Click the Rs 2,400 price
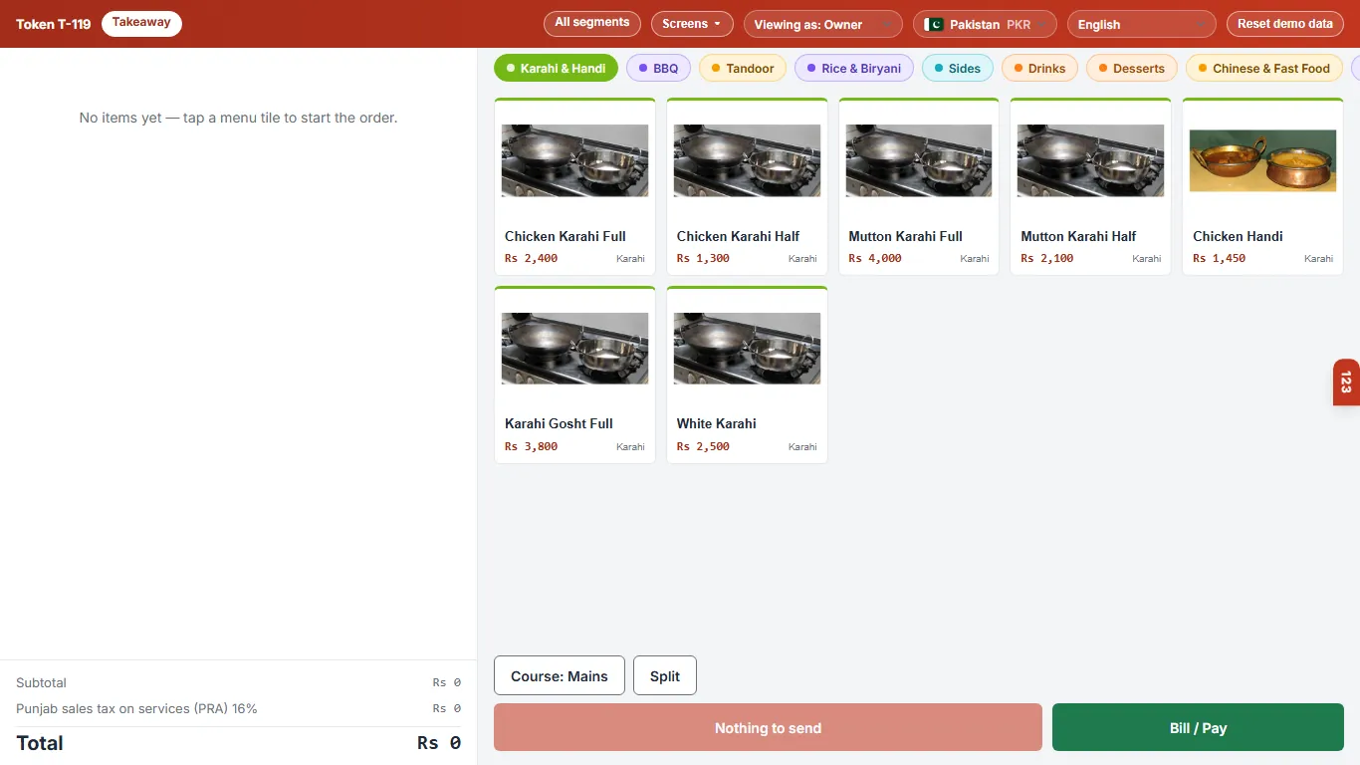Image resolution: width=1360 pixels, height=765 pixels. click(x=531, y=258)
